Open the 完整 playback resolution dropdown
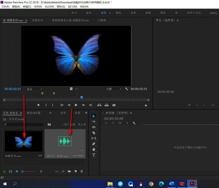This screenshot has height=188, width=219. tap(113, 89)
